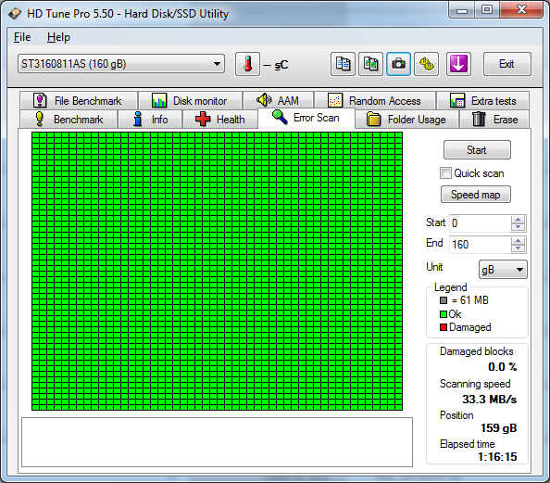Switch to Health tab
The width and height of the screenshot is (550, 483).
pyautogui.click(x=220, y=120)
